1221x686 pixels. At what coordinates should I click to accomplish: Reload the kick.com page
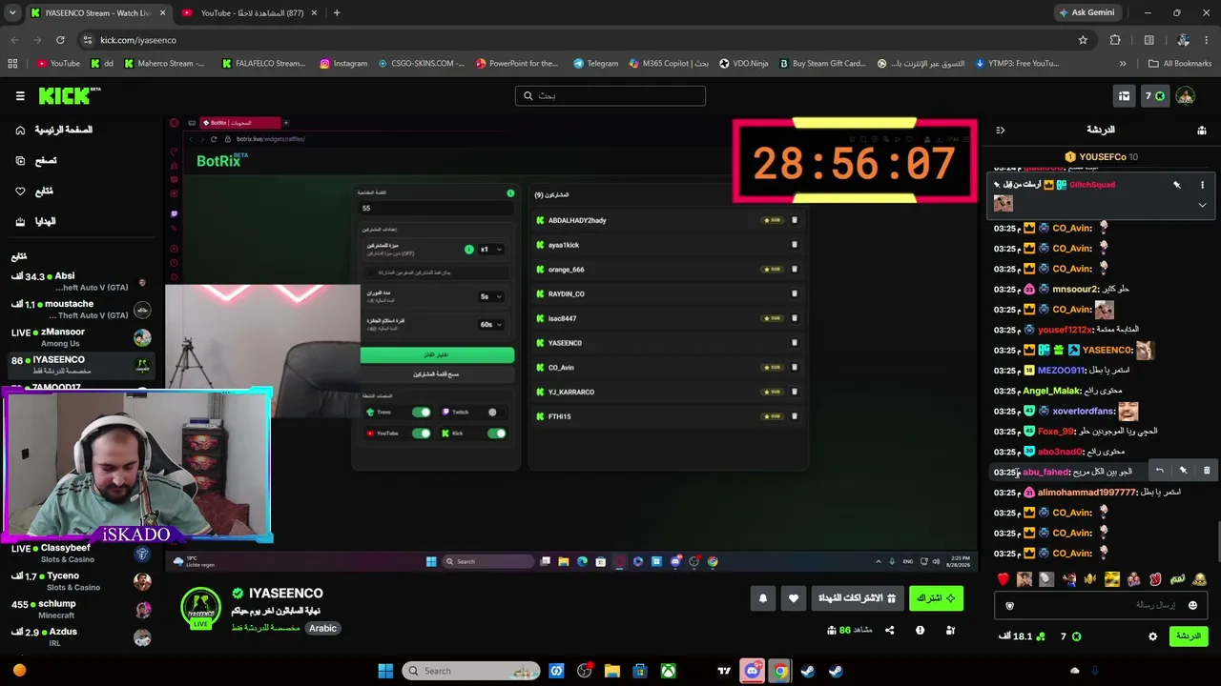coord(60,40)
